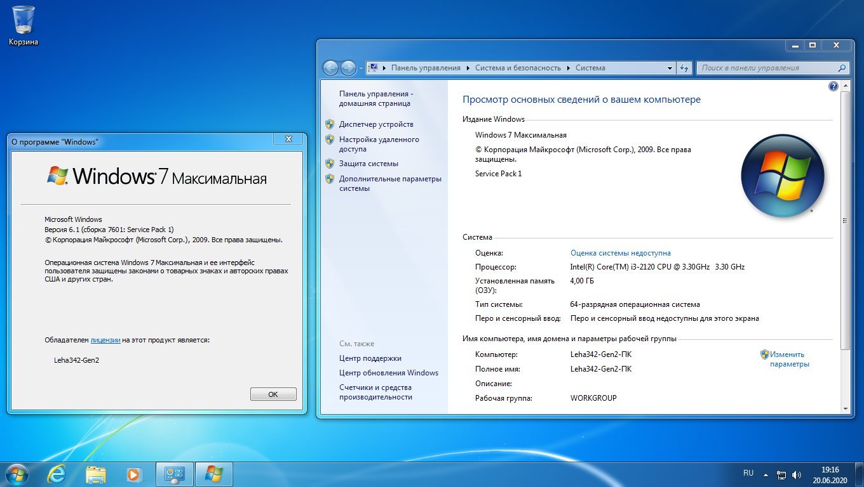Click Leha342-Gen2-ПК next to Полное имя

[x=601, y=369]
